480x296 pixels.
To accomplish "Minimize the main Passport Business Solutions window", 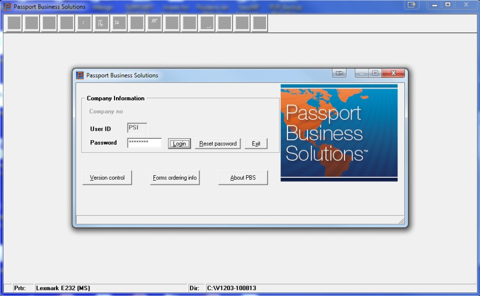I will (434, 4).
